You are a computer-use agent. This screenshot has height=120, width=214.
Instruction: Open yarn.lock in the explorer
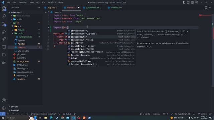pyautogui.click(x=21, y=79)
